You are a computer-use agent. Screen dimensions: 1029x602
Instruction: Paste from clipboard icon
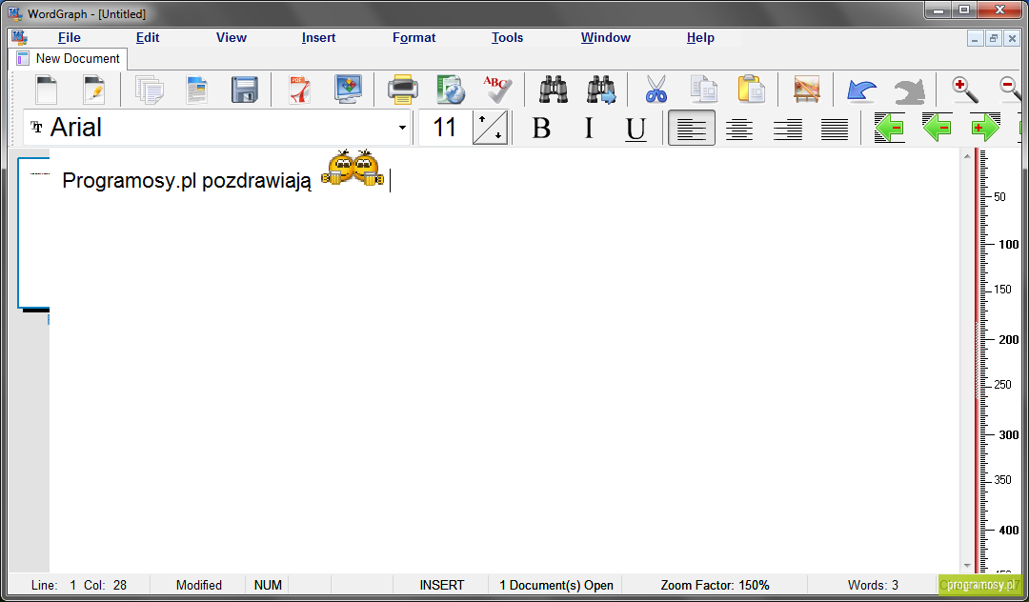tap(752, 90)
